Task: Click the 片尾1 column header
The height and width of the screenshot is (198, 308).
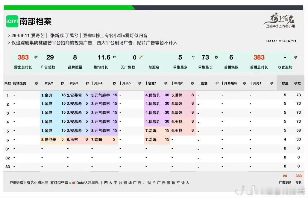Action: click(257, 83)
